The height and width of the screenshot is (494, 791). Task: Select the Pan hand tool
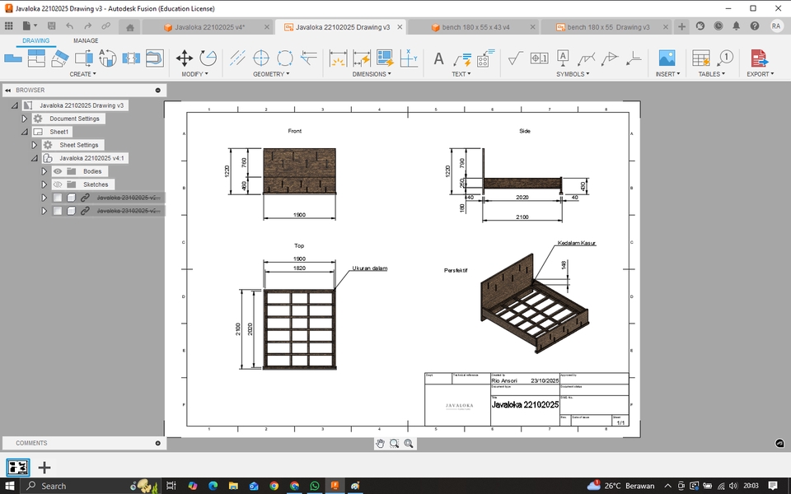[x=380, y=443]
